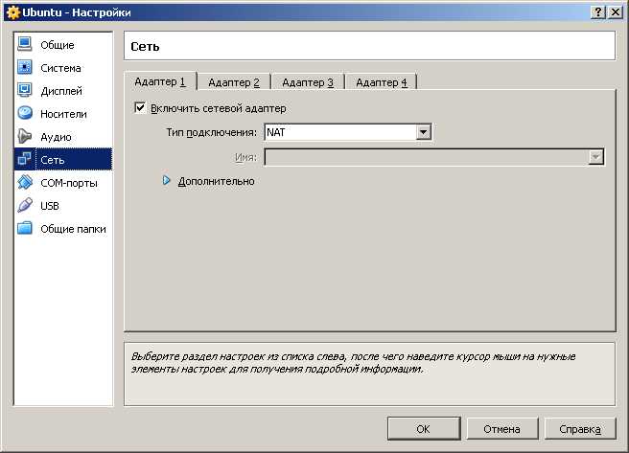Expand the Дополнительно section arrow

point(166,181)
